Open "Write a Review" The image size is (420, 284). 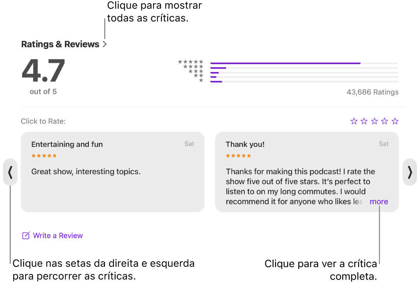tap(58, 235)
